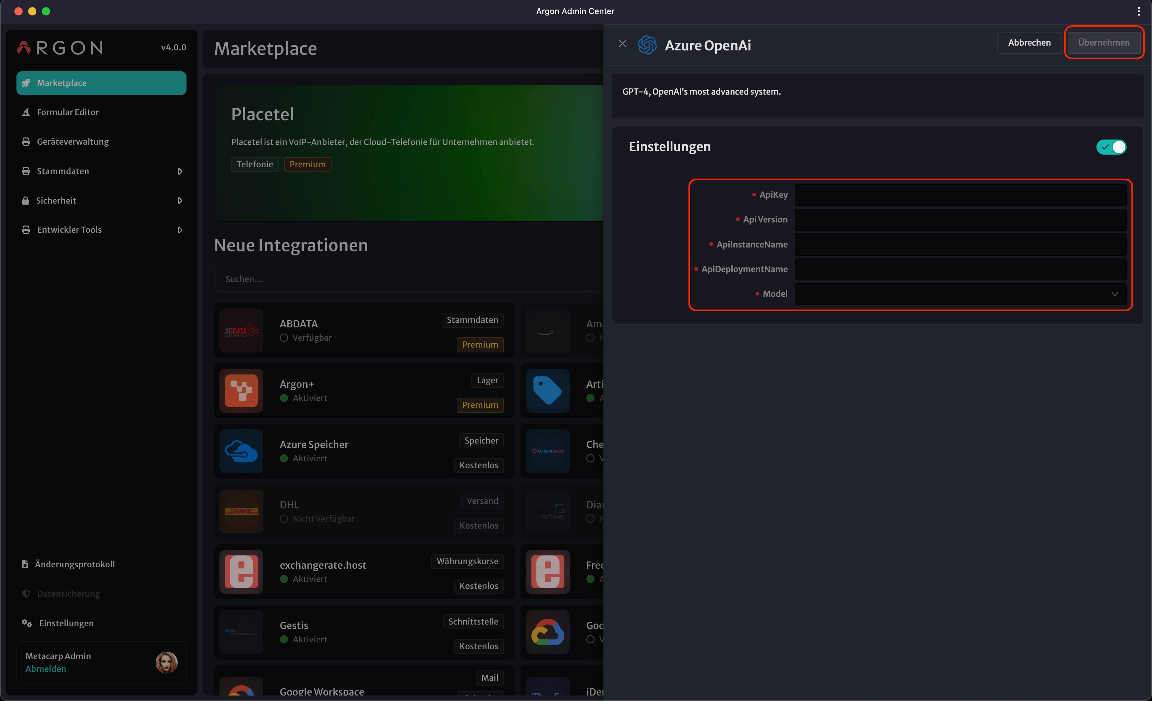
Task: Click the DHL Nicht Verfügbar status circle
Action: point(284,518)
